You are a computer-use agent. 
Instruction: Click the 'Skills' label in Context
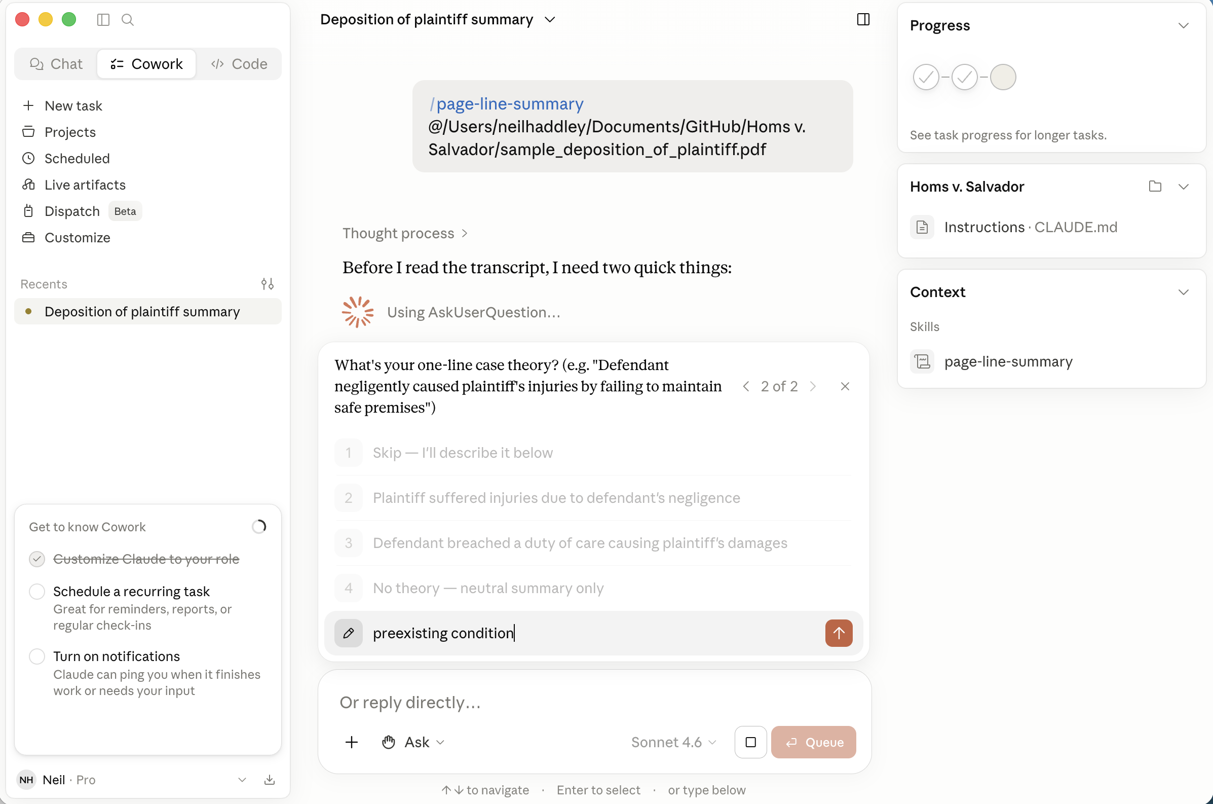[925, 326]
